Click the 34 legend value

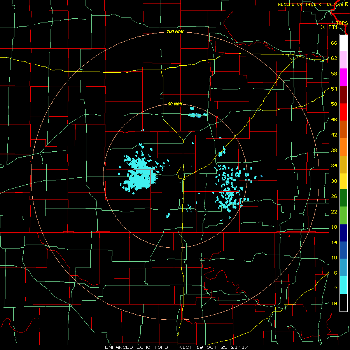[x=334, y=166]
